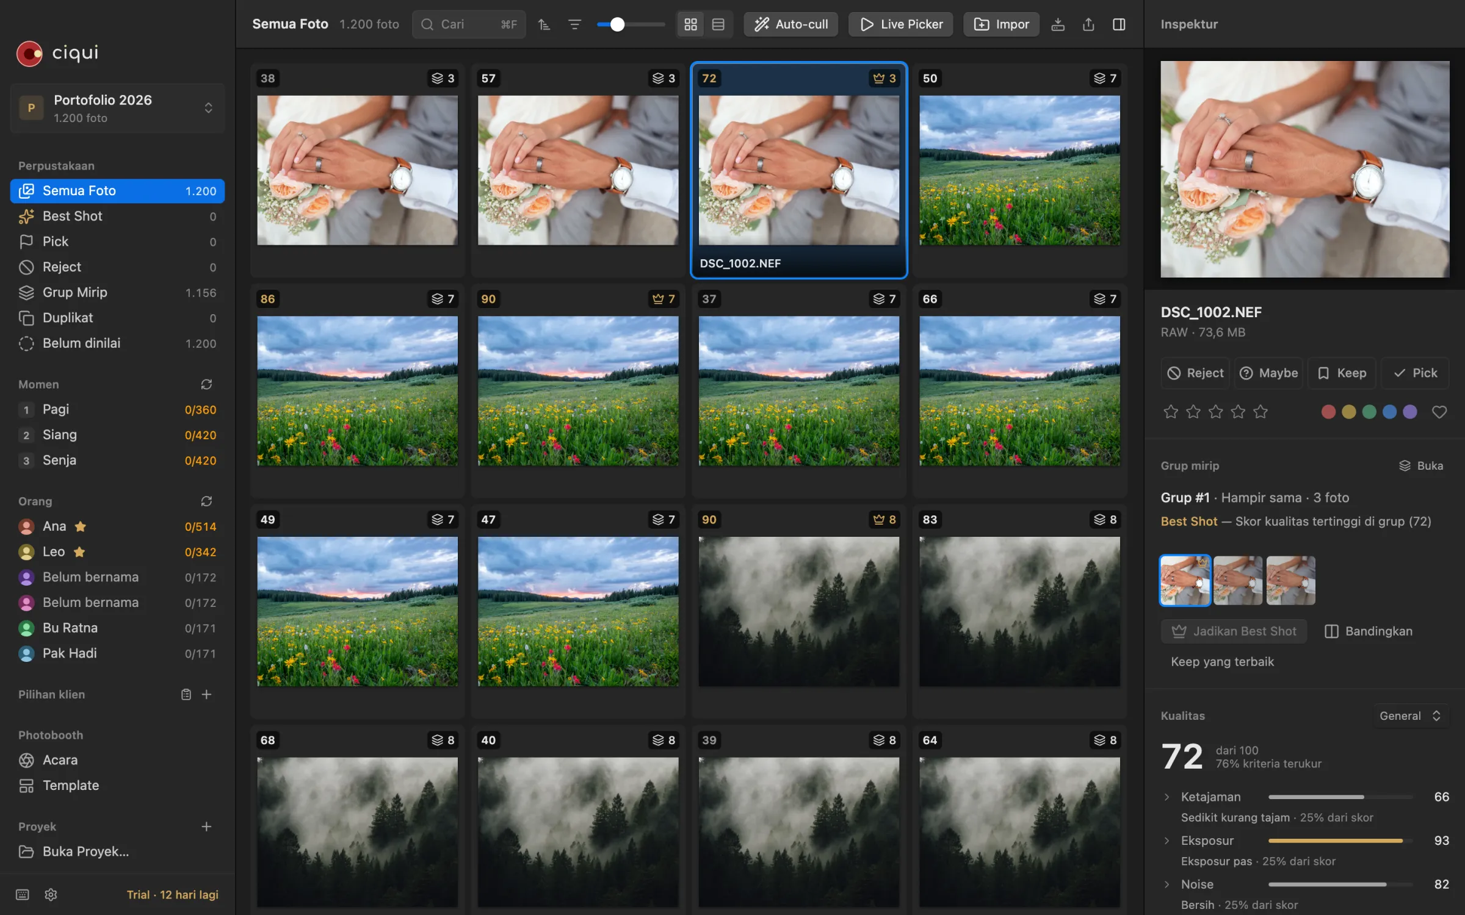Open Grup Mirip library item

(117, 292)
